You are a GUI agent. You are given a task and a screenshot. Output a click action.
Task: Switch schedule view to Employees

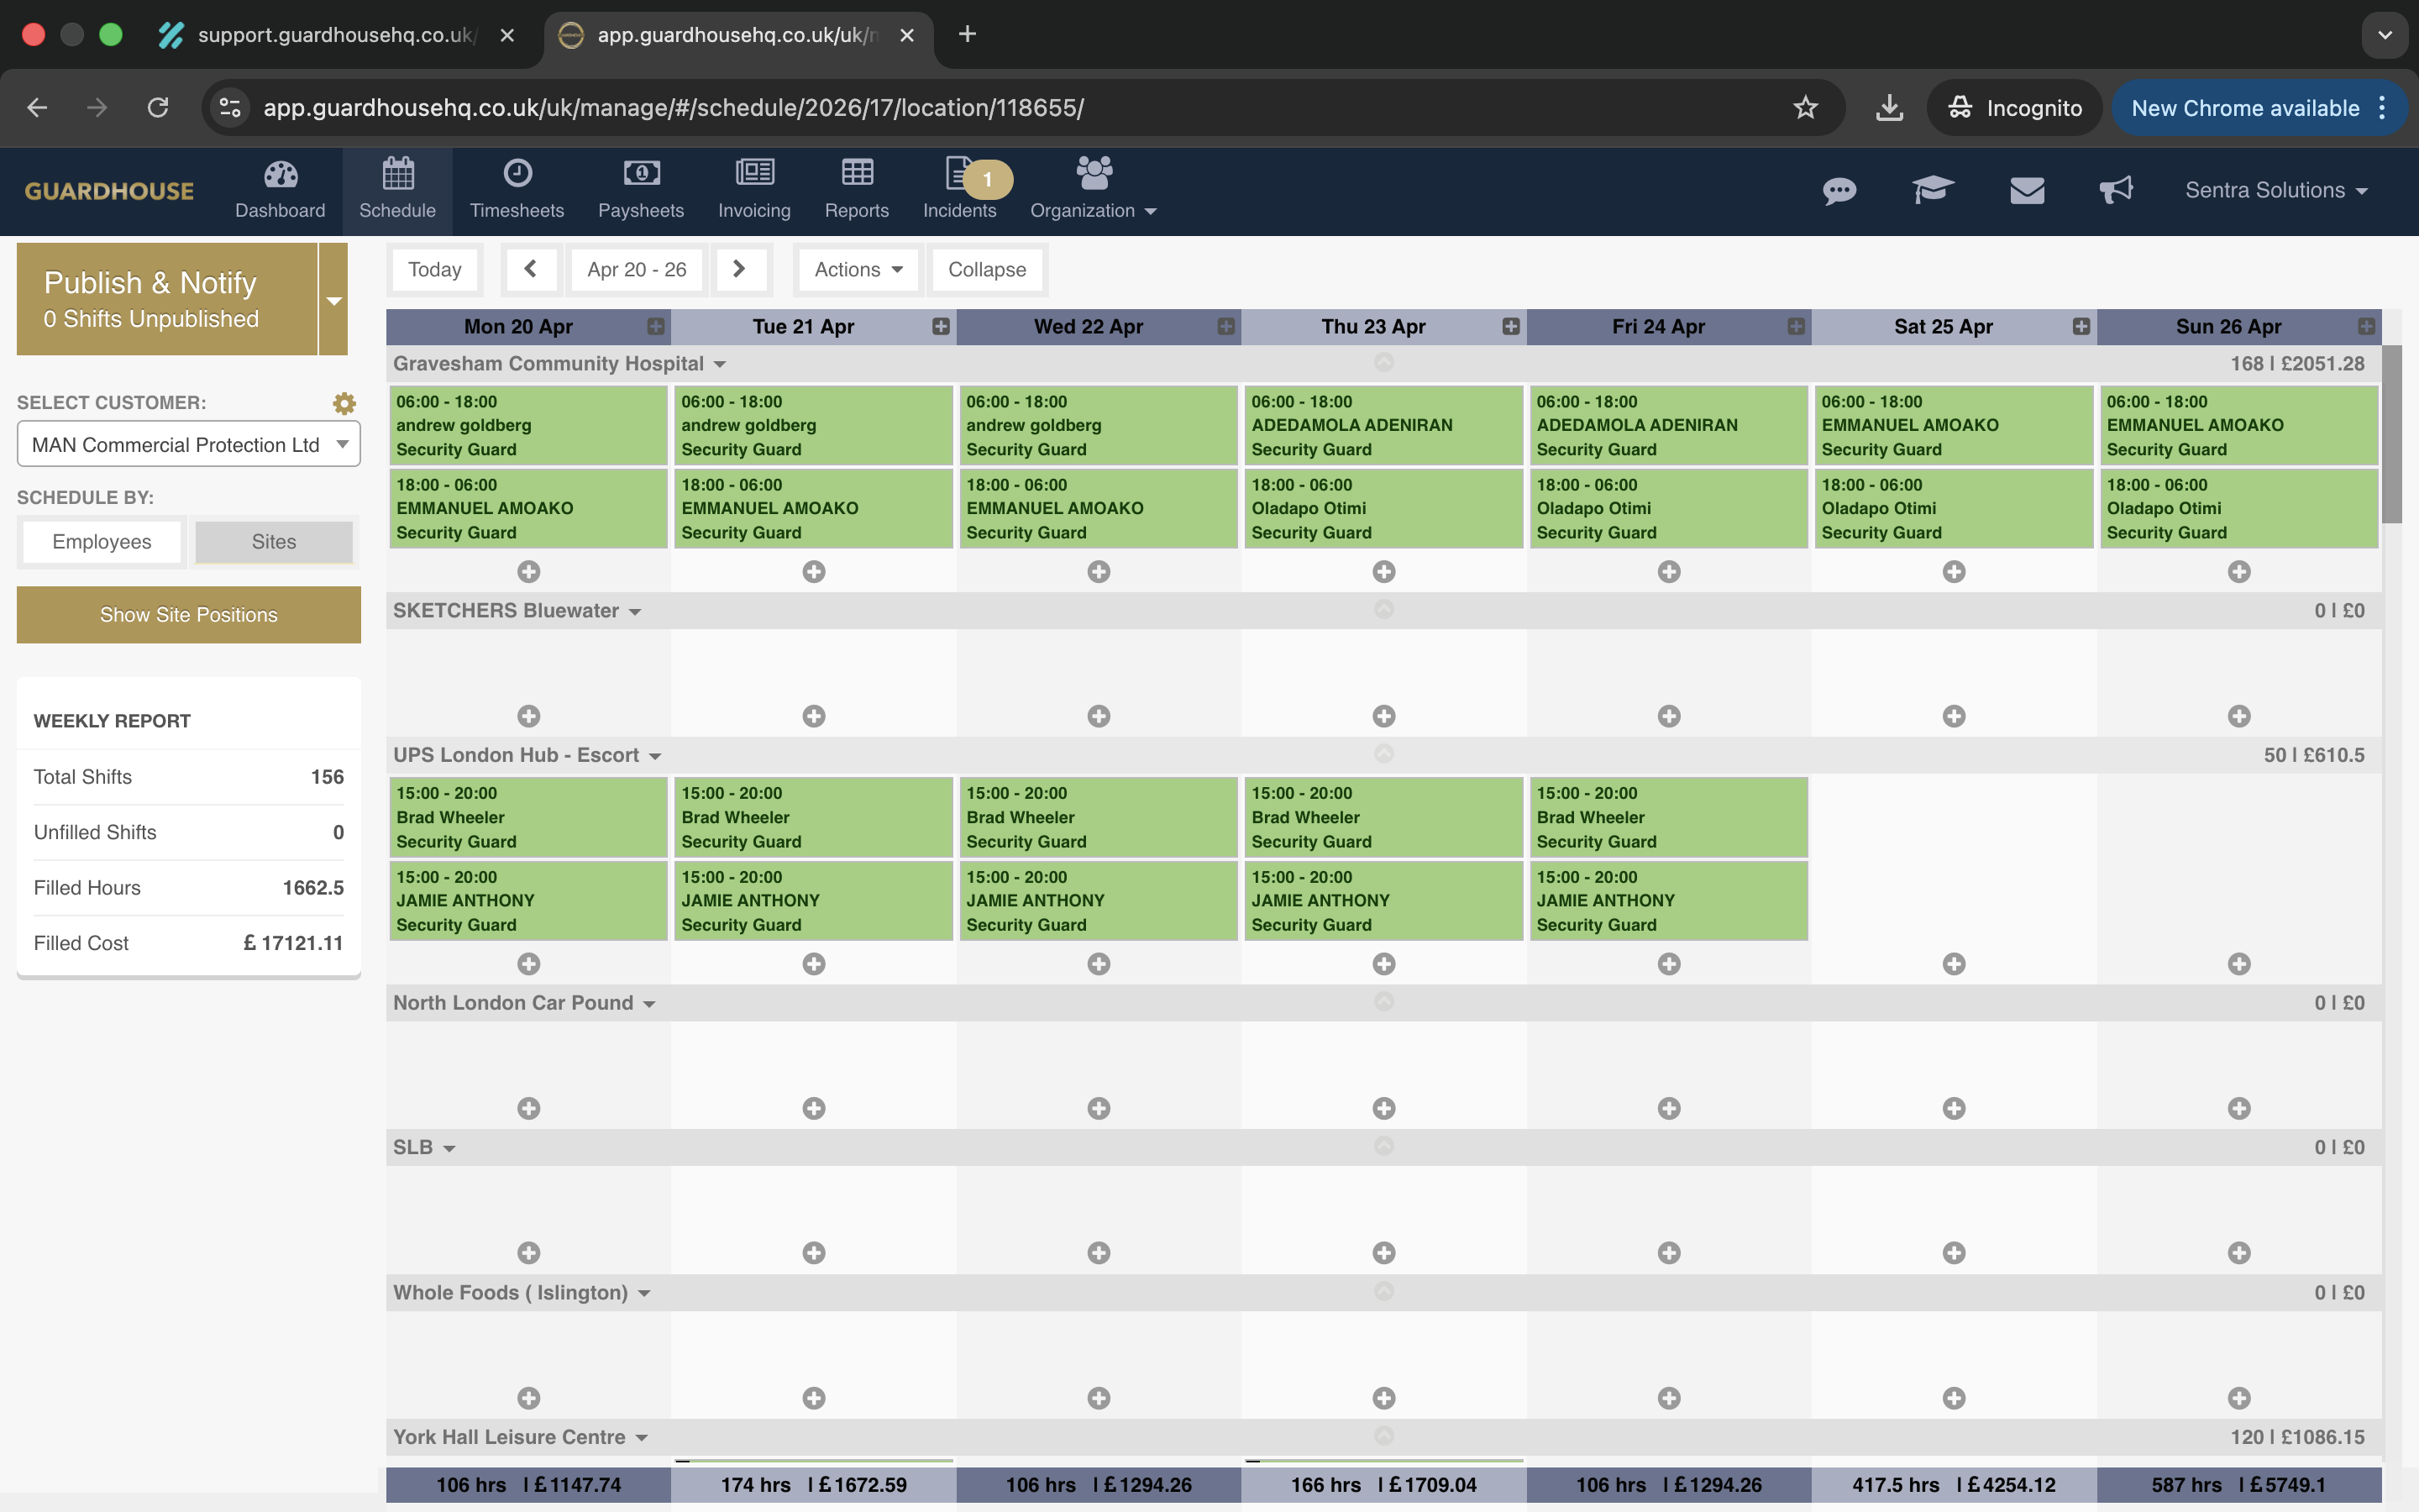(102, 542)
